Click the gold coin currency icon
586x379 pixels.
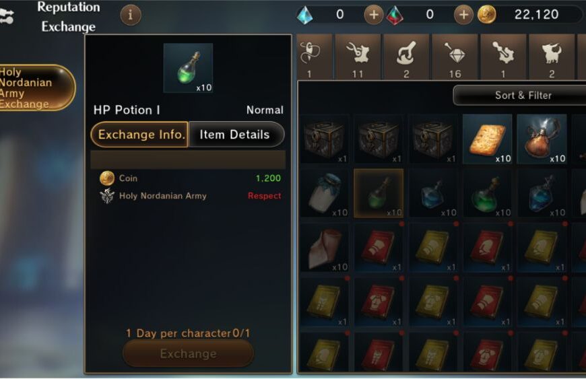(486, 15)
